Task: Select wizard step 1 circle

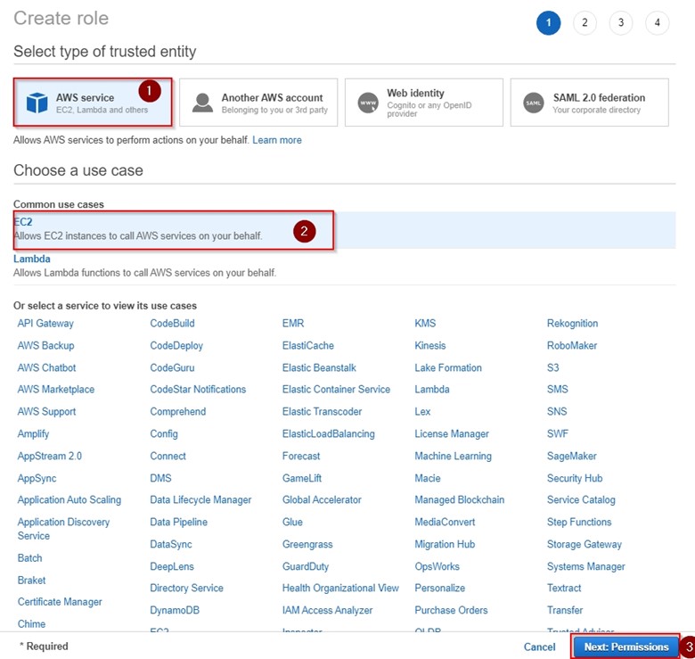Action: (x=548, y=22)
